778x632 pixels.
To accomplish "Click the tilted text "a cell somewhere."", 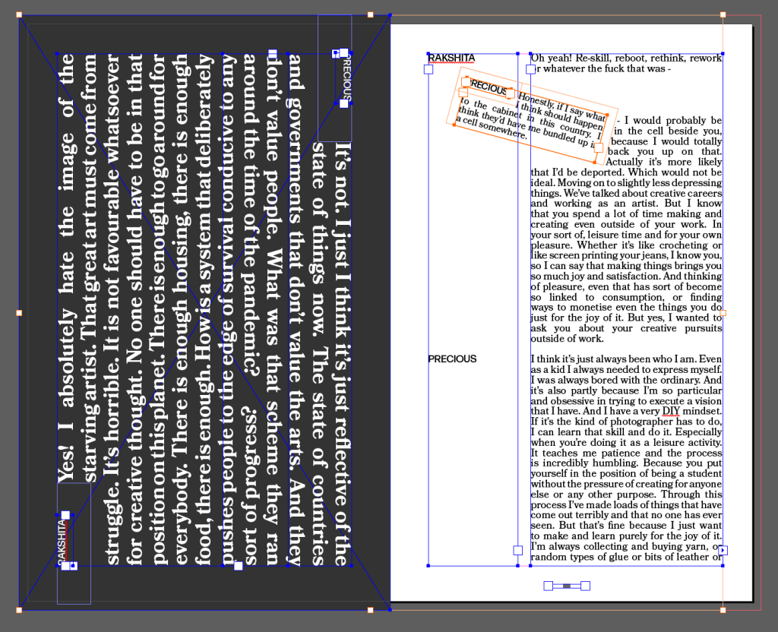I will pos(492,128).
